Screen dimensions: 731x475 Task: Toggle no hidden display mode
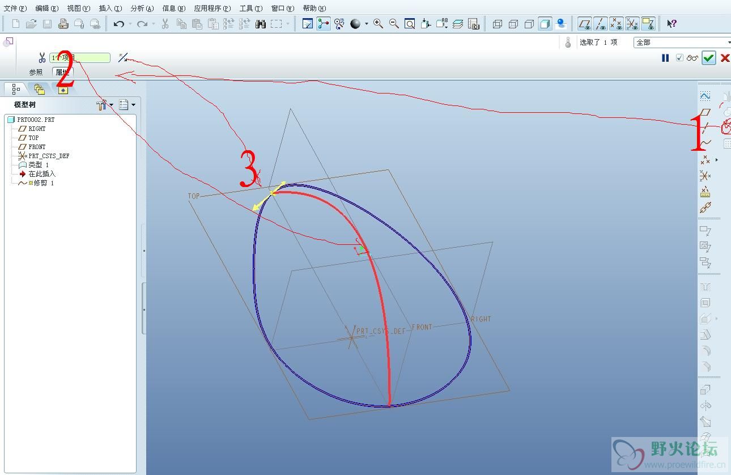coord(529,24)
